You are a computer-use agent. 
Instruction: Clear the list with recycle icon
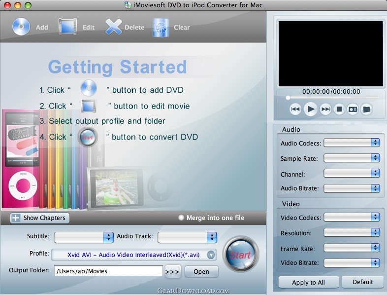tap(161, 27)
